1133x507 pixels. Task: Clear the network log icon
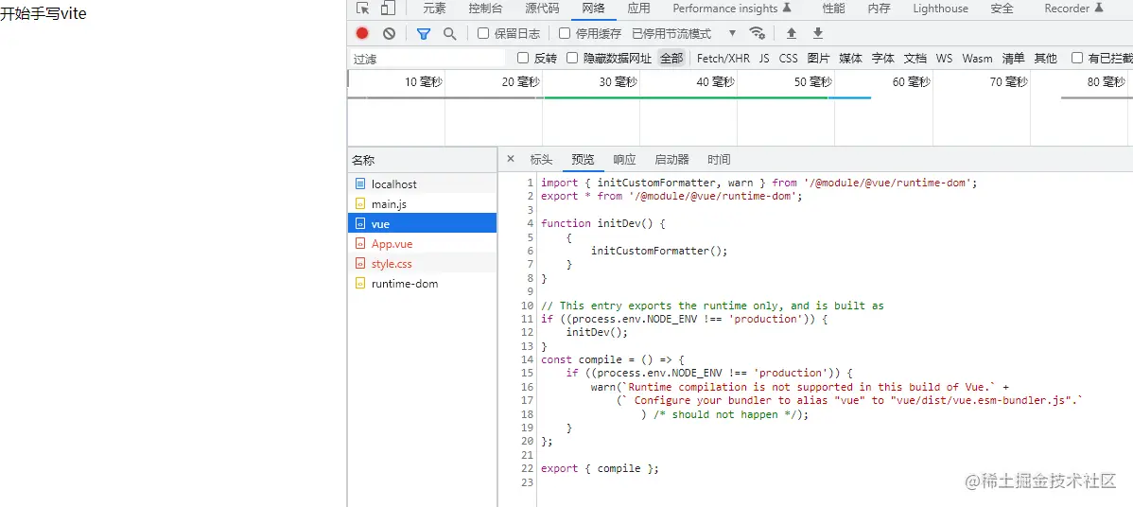pos(389,33)
